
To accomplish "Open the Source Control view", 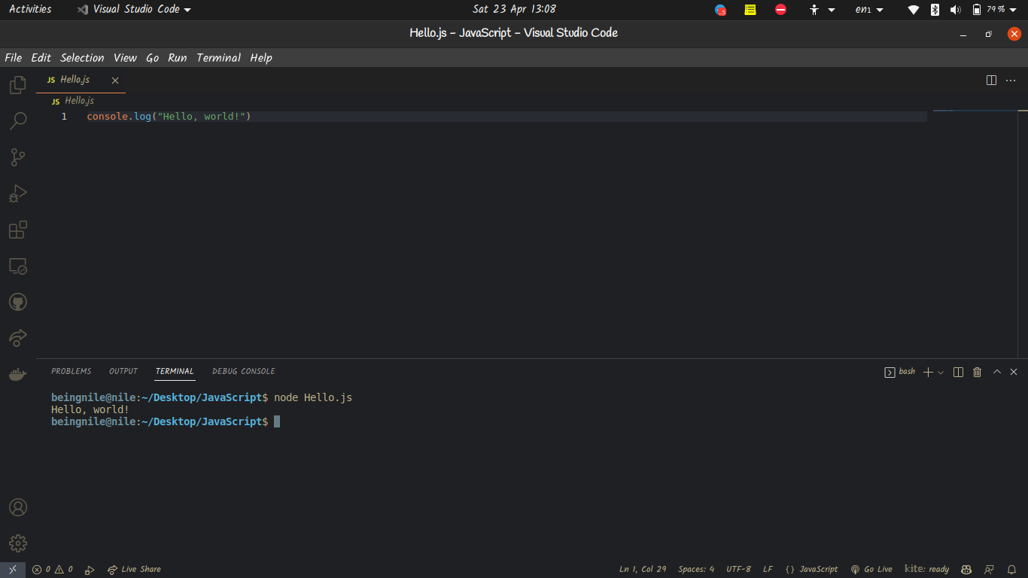I will (x=18, y=157).
